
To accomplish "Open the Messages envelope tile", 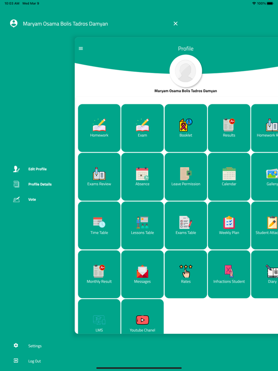I will pyautogui.click(x=142, y=274).
